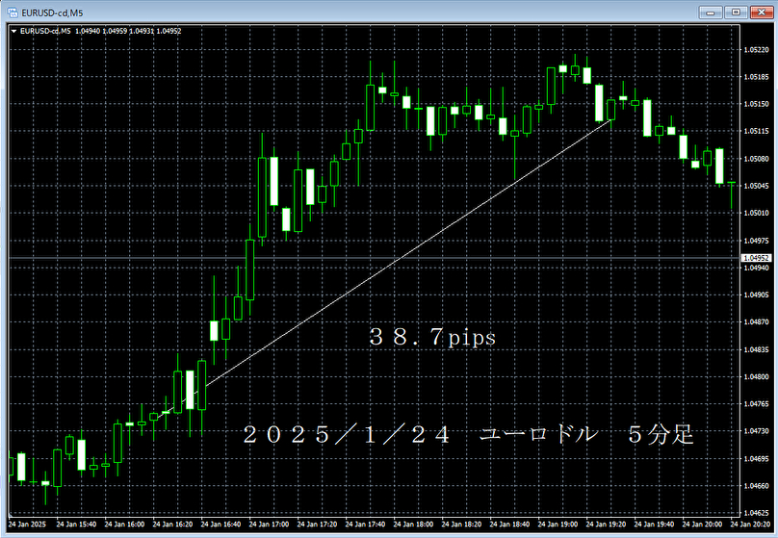Maximize the EURUSD-cd,M5 chart window

(x=736, y=13)
